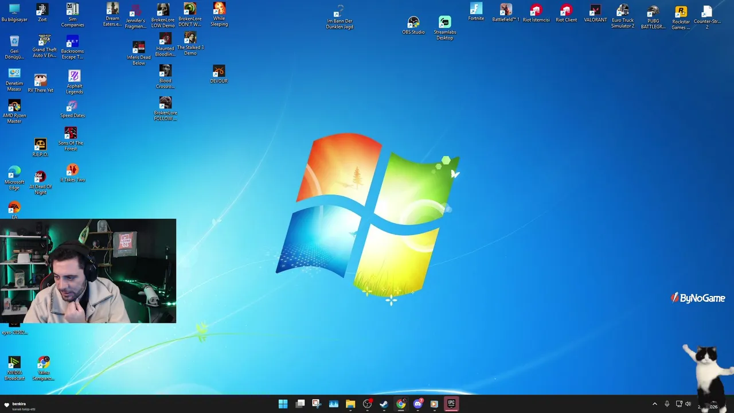Select the RV There Yet shortcut
Screen dimensions: 734x413
click(40, 83)
